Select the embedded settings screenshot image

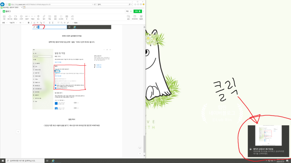pos(72,79)
